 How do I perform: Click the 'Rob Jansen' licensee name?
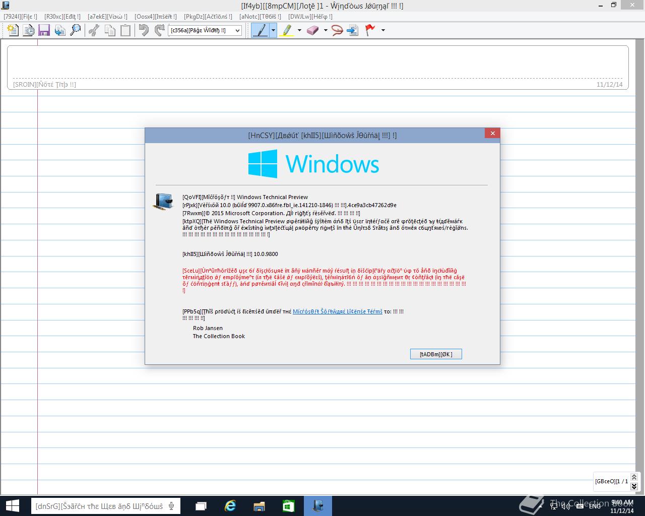point(208,328)
